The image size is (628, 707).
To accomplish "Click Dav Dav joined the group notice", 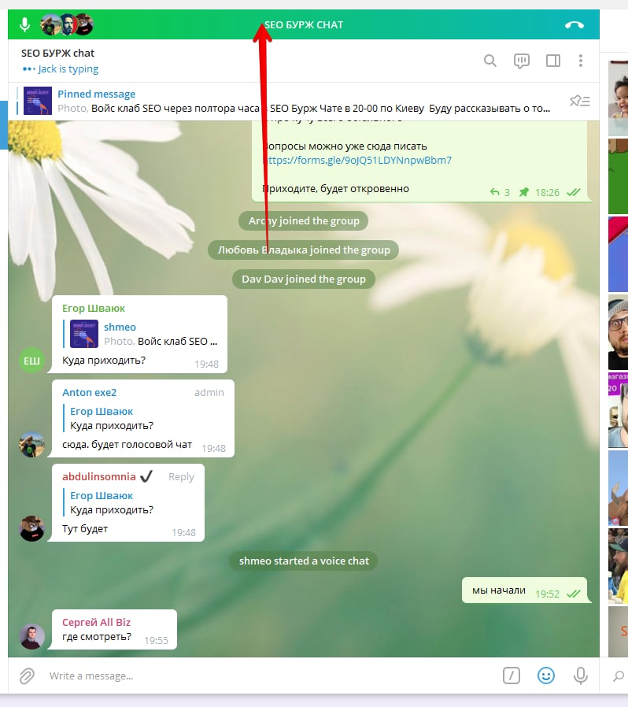I will coord(304,279).
